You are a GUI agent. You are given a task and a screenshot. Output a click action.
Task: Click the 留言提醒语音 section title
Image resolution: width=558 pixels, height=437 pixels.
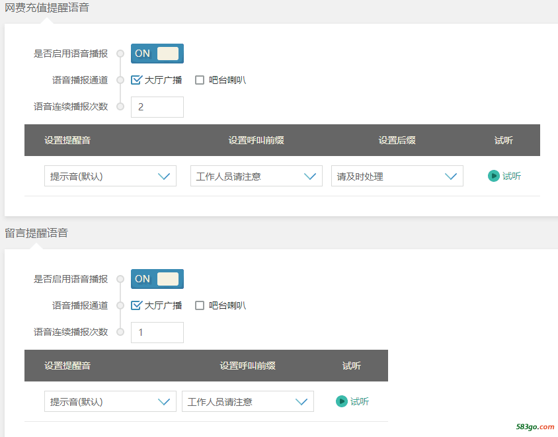[x=36, y=233]
